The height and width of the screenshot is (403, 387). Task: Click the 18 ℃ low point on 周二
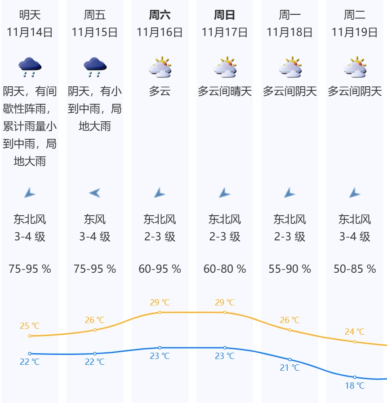pyautogui.click(x=355, y=377)
